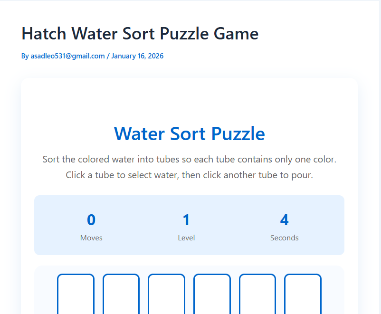Click the 'Click a tube to select' instruction line

189,175
